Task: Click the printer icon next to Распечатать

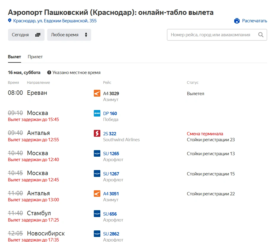Action: click(x=237, y=21)
